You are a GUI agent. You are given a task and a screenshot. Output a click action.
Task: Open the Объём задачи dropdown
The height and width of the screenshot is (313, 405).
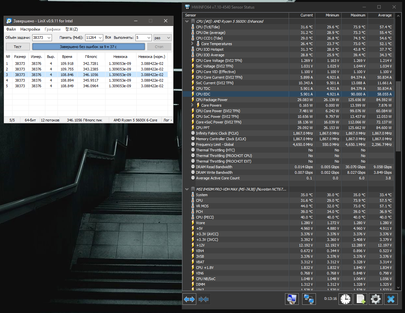click(49, 38)
